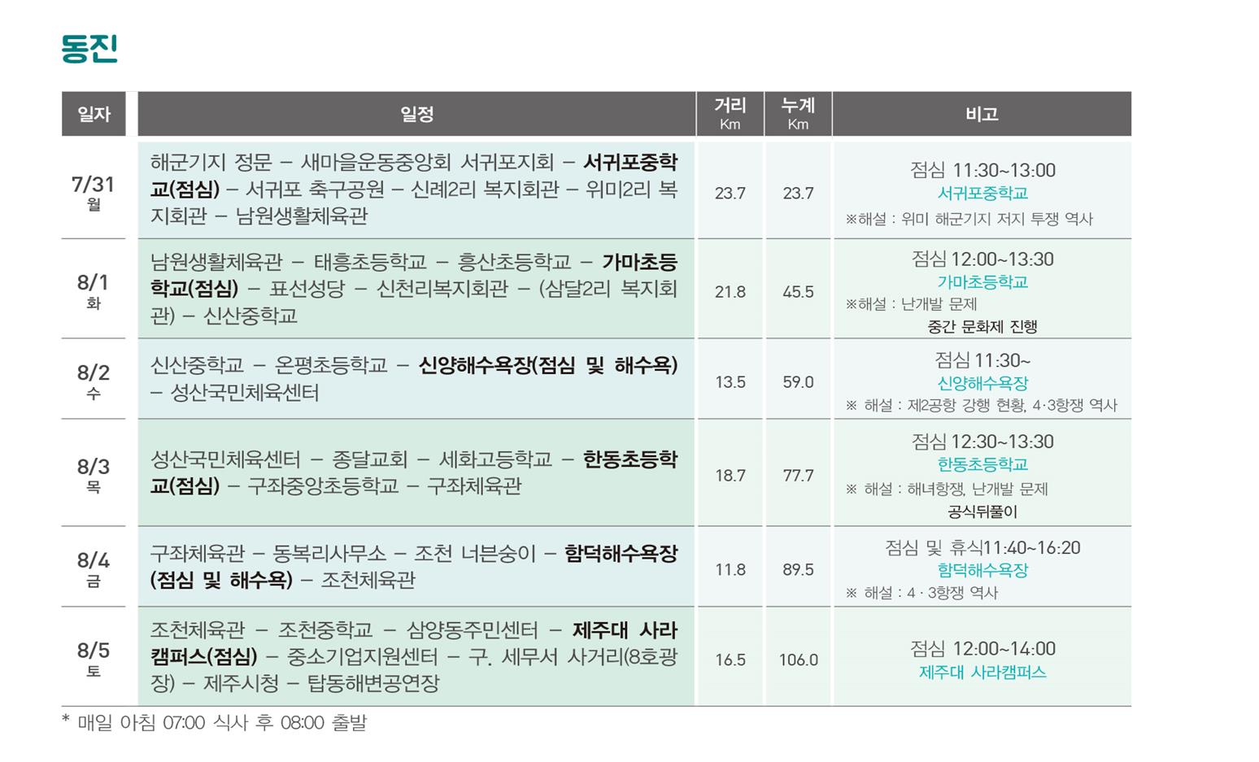1259x762 pixels.
Task: Select the schedule text starting '성산국민체육센터 – 종달교회'
Action: point(414,472)
